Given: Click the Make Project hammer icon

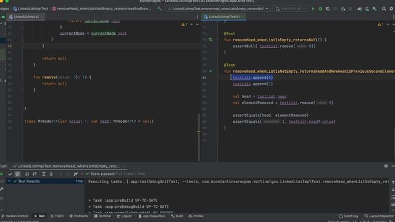Looking at the screenshot, I should pyautogui.click(x=160, y=9).
